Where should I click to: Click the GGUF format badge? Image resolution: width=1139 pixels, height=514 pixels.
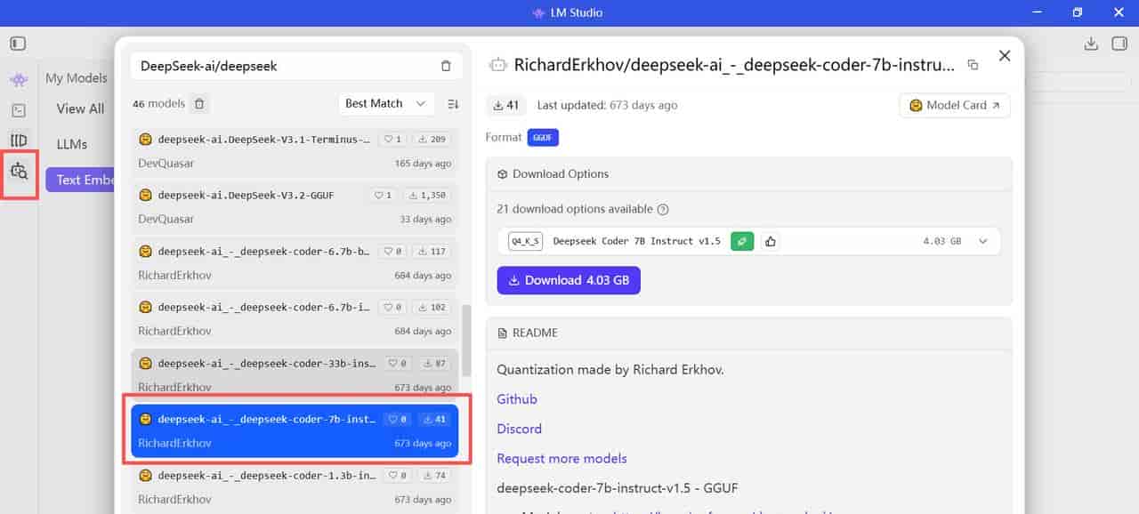coord(543,138)
